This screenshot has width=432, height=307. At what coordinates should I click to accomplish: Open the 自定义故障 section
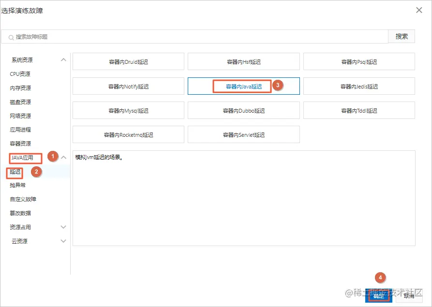[x=24, y=199]
